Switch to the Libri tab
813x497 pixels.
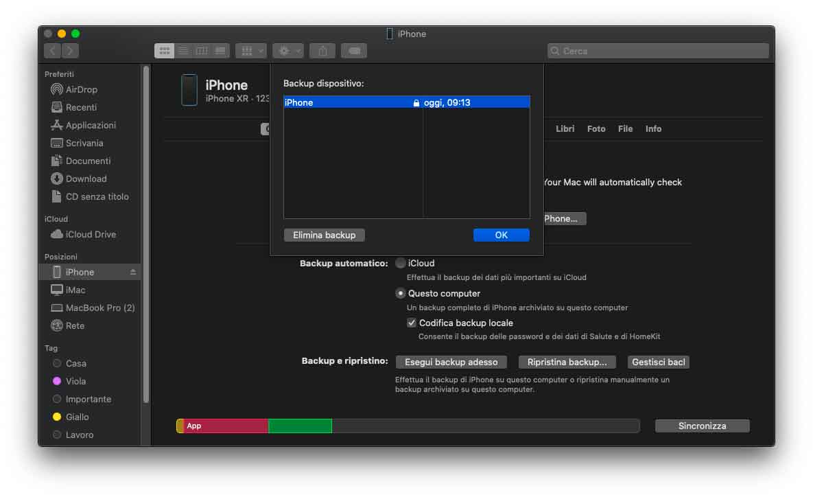click(x=565, y=128)
